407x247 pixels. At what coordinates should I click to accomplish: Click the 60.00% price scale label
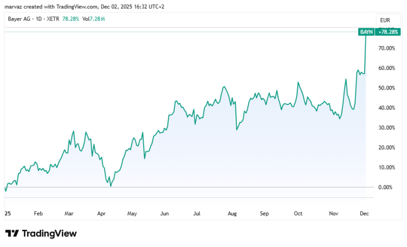386,68
